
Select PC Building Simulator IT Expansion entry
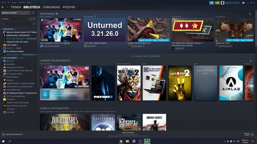tap(20, 93)
